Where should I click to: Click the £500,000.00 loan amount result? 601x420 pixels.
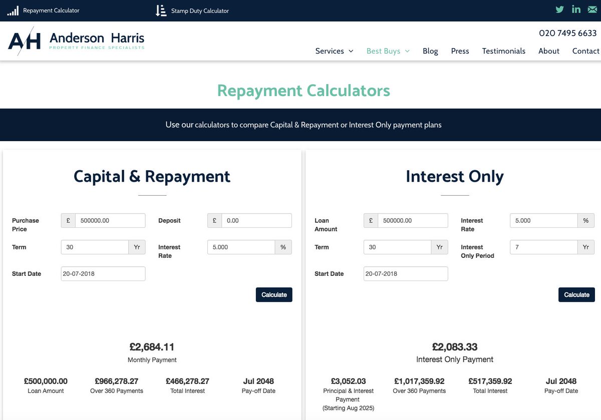click(x=46, y=381)
